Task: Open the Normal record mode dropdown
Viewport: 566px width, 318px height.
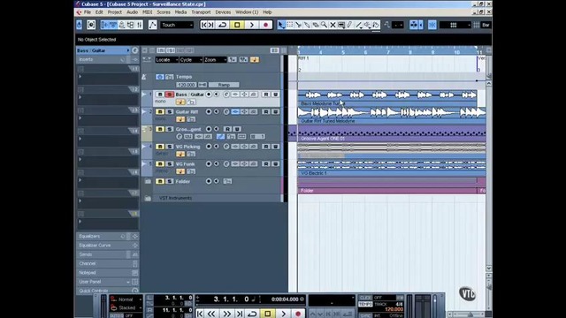Action: click(x=126, y=299)
